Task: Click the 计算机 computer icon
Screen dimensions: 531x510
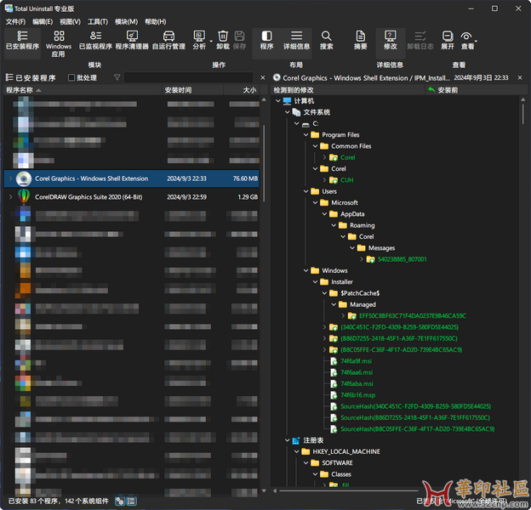Action: pyautogui.click(x=287, y=101)
